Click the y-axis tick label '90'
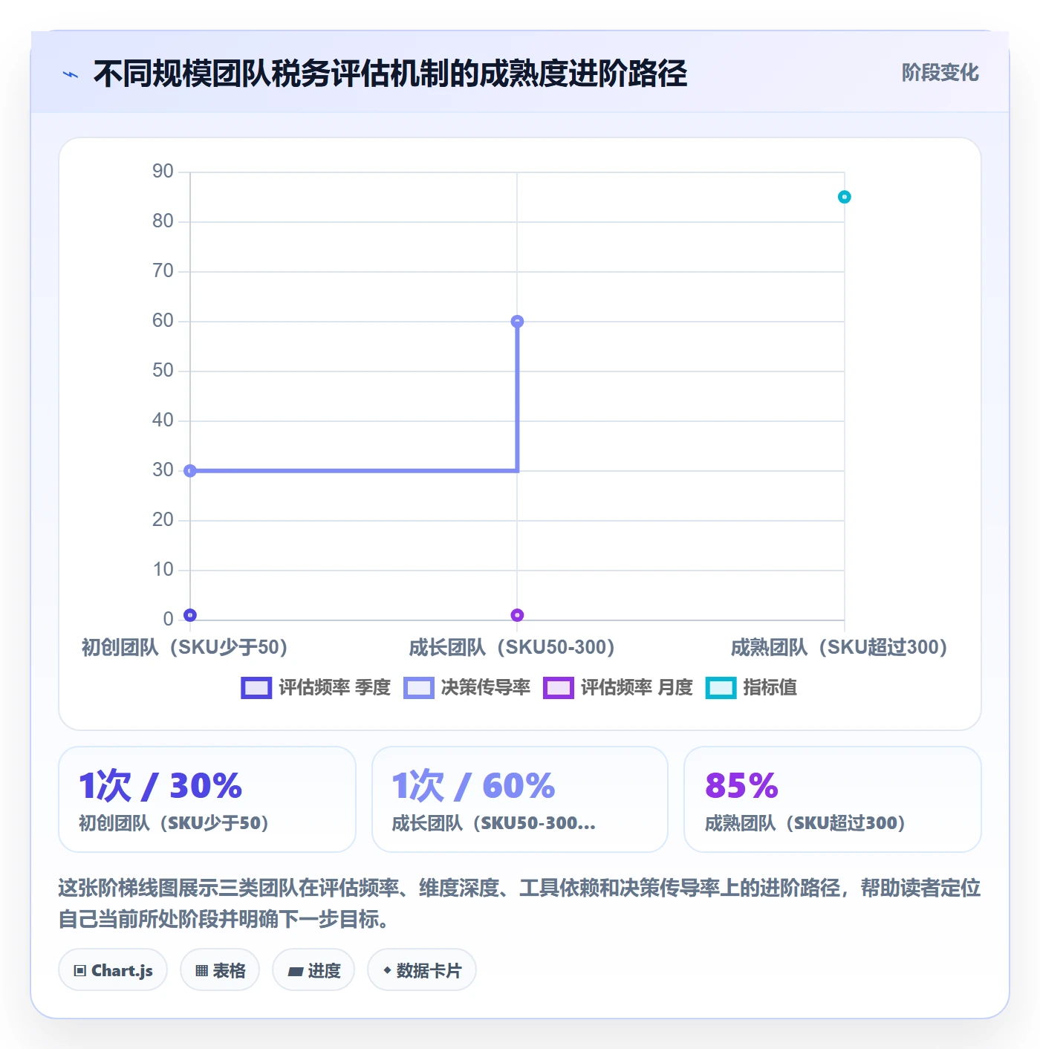1040x1049 pixels. click(x=163, y=172)
